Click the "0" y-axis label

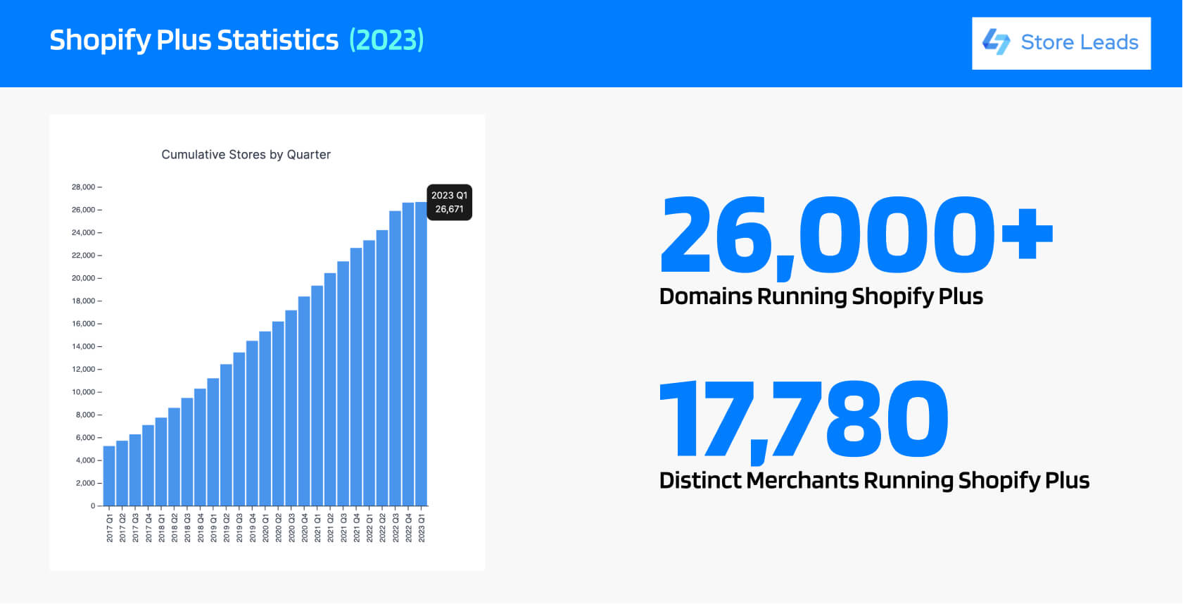point(92,506)
